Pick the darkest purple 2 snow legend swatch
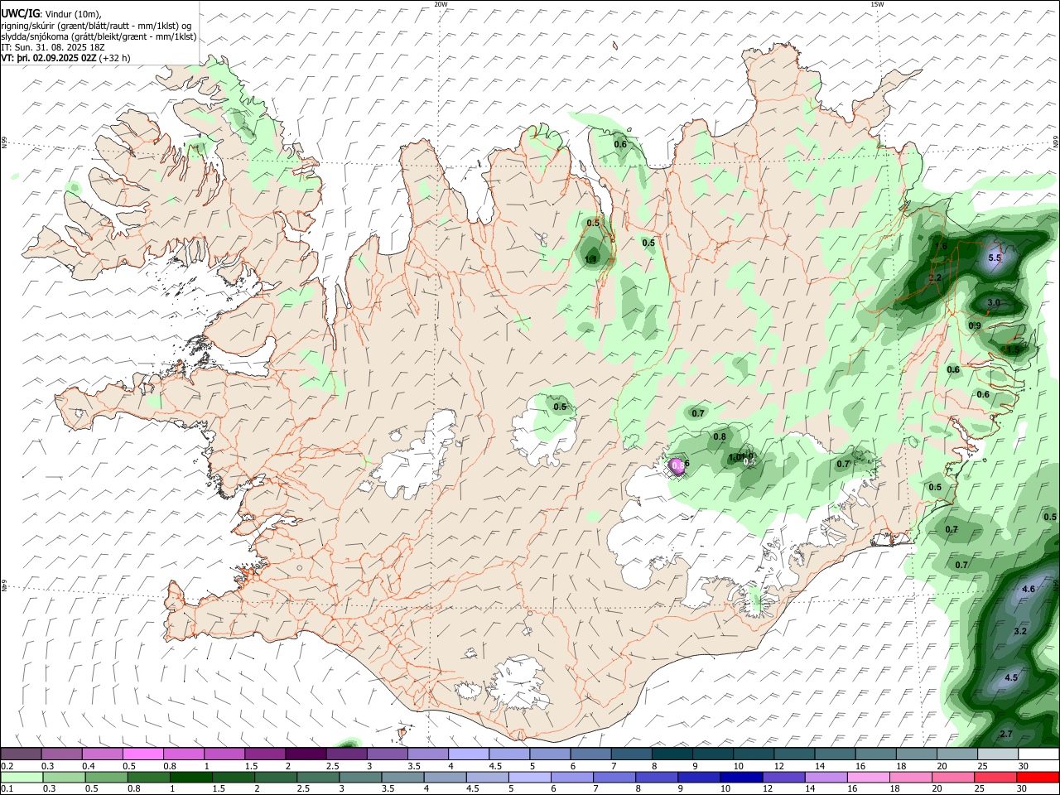Screen dimensions: 1060x795 point(305,754)
